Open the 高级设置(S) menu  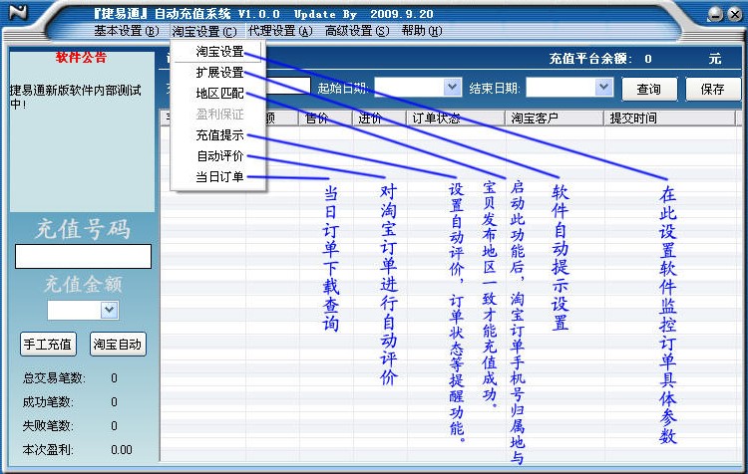[x=357, y=31]
